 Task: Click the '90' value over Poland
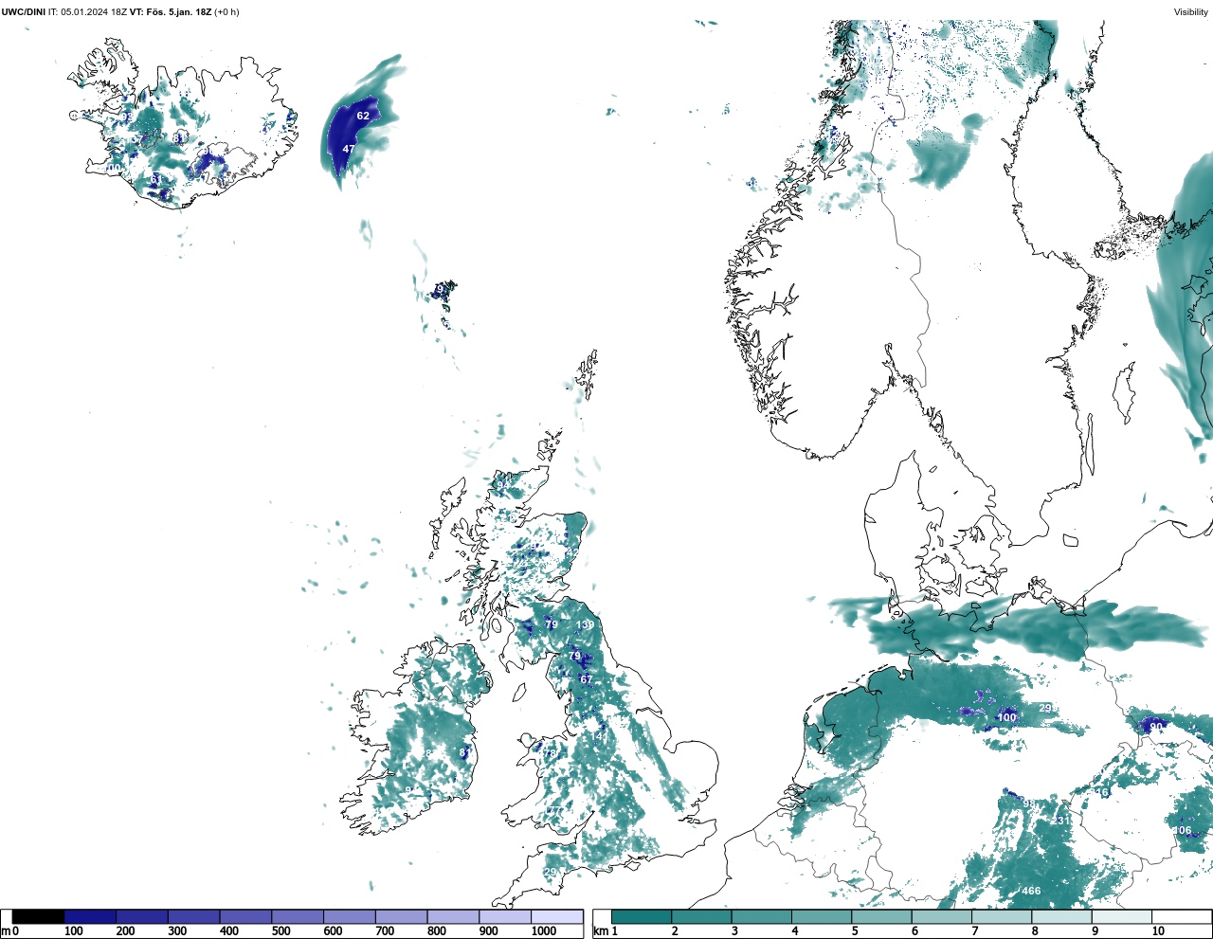1156,727
